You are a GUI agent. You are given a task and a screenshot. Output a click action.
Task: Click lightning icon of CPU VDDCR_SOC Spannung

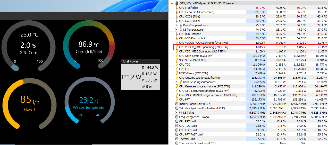tap(177, 47)
